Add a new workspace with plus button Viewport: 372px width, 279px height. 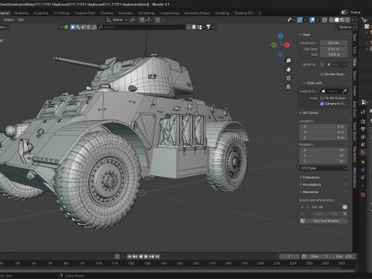pos(260,13)
